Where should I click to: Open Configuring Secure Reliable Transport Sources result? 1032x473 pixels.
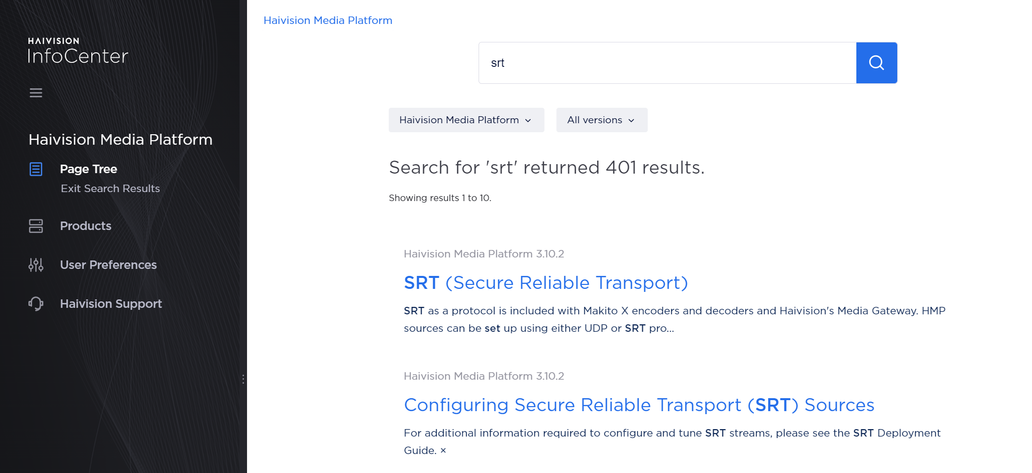point(639,405)
